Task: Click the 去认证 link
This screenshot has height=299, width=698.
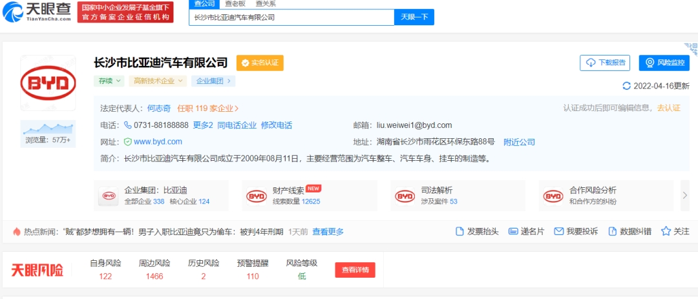Action: 669,108
